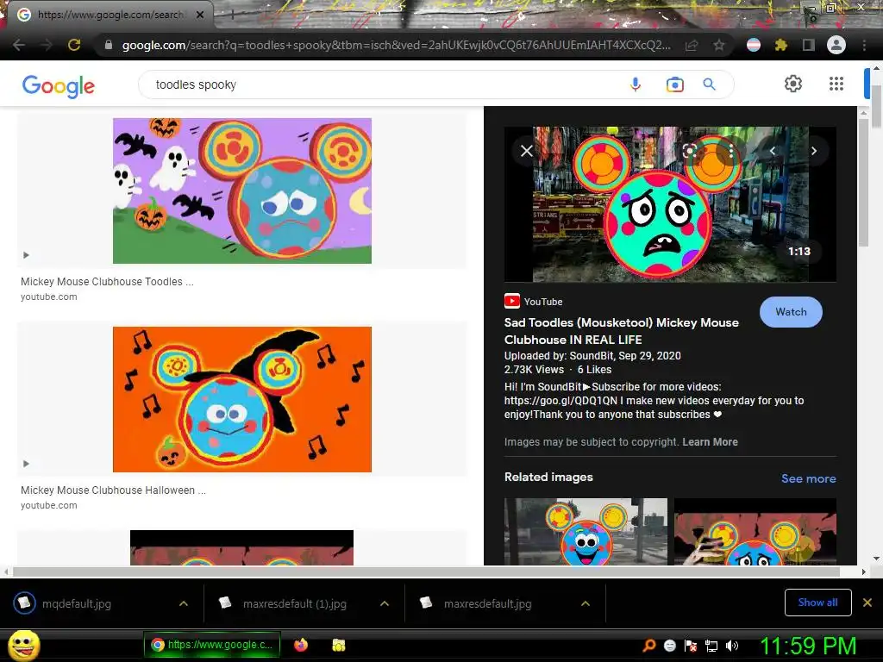Launch Firefox from the taskbar
The height and width of the screenshot is (662, 883).
301,645
